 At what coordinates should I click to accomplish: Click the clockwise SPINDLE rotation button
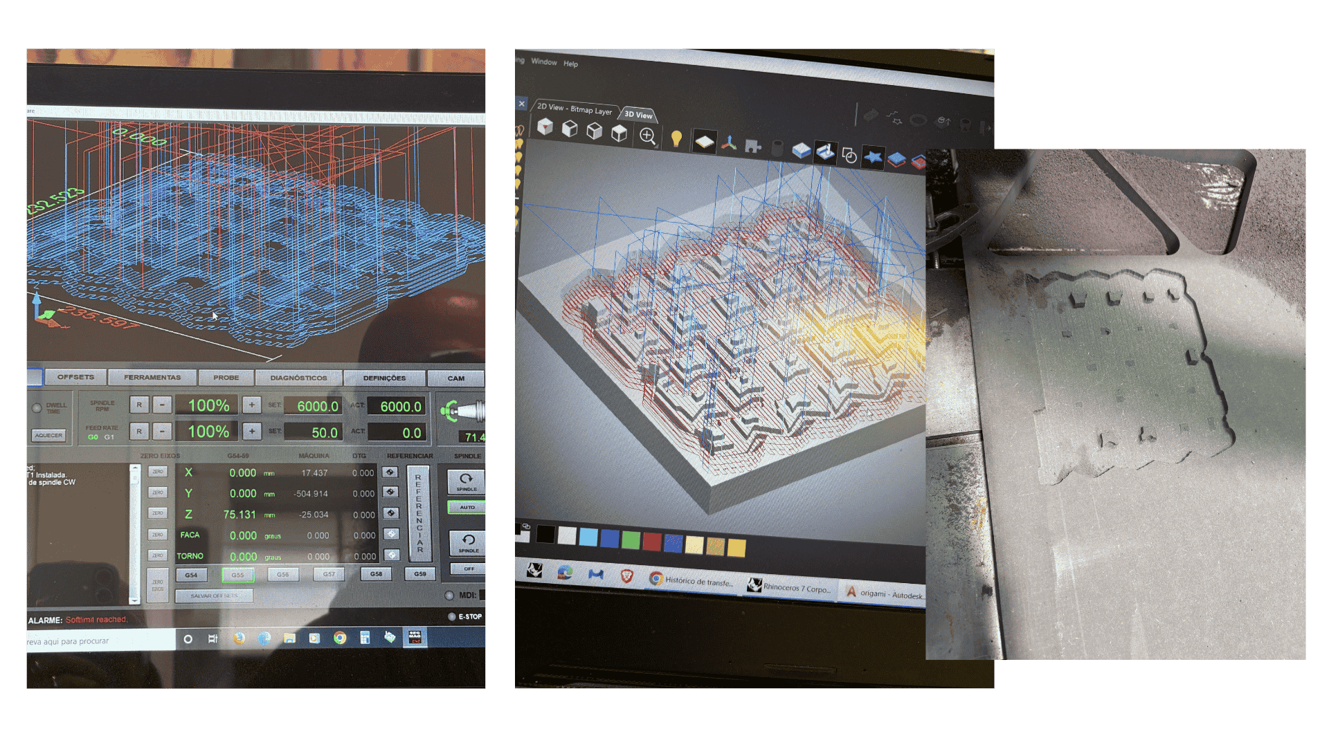pos(466,481)
